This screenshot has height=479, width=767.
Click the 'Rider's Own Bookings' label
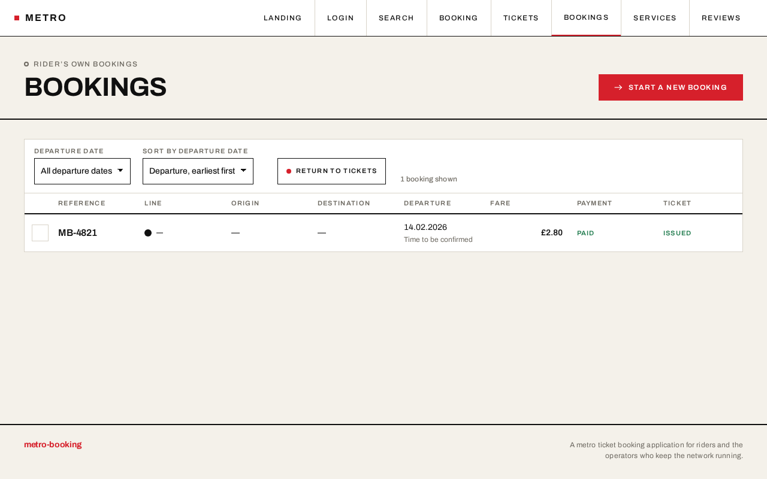pos(86,64)
